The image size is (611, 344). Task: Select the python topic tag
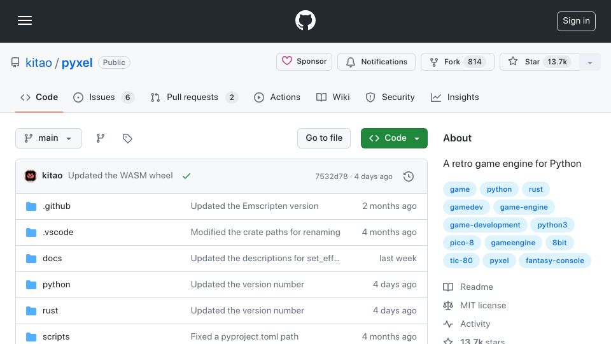[x=499, y=189]
